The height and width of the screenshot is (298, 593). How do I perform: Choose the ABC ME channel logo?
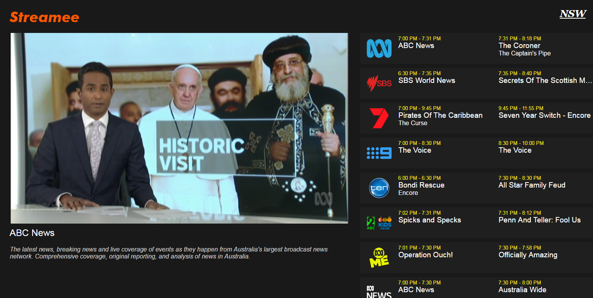pos(379,258)
